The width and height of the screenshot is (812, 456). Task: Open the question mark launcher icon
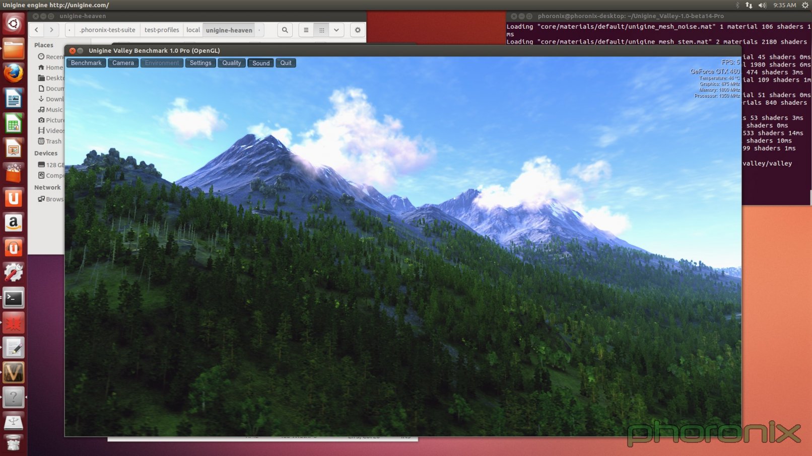pos(14,398)
